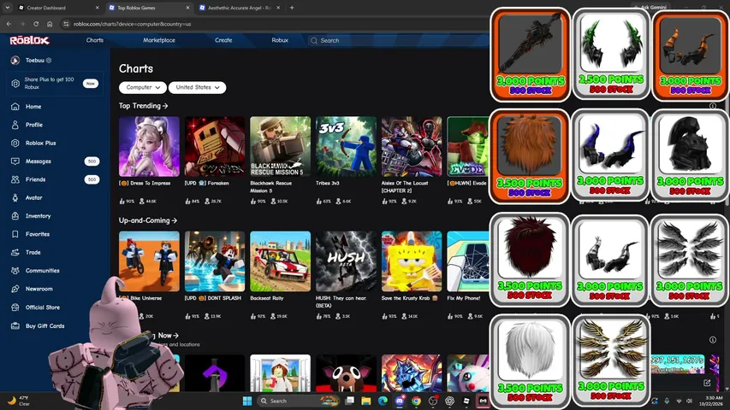Image resolution: width=730 pixels, height=410 pixels.
Task: Click the browser home icon
Action: (50, 24)
